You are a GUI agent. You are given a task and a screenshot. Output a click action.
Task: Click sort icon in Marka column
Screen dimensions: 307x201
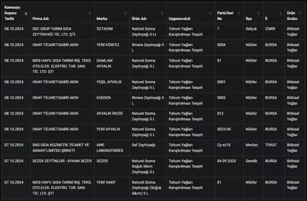(125, 13)
